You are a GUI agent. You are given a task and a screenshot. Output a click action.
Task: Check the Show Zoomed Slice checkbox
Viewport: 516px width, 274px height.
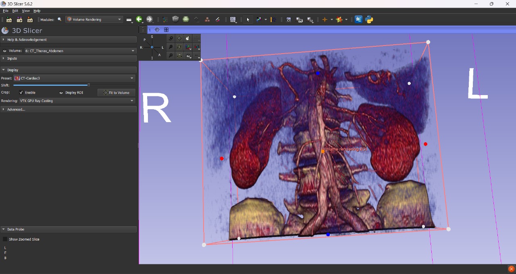coord(5,239)
